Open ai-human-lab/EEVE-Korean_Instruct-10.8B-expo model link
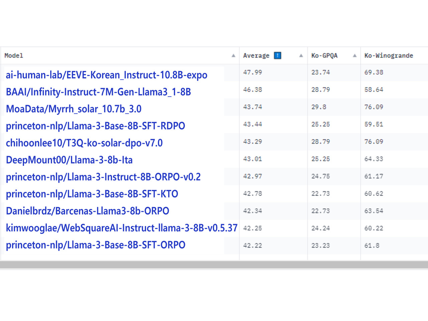This screenshot has width=428, height=321. pos(106,75)
